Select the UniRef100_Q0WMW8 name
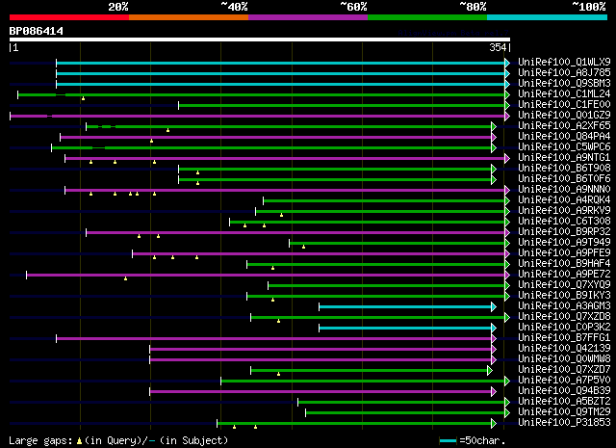 [564, 359]
